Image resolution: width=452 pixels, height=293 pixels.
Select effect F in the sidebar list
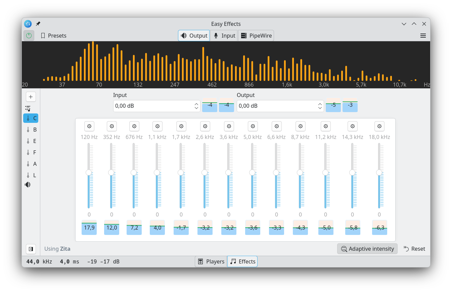(x=31, y=152)
